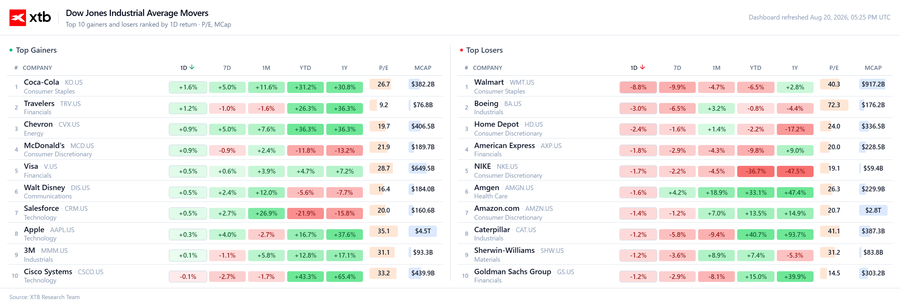This screenshot has width=900, height=305.
Task: Click the XTB logo icon
Action: click(17, 17)
